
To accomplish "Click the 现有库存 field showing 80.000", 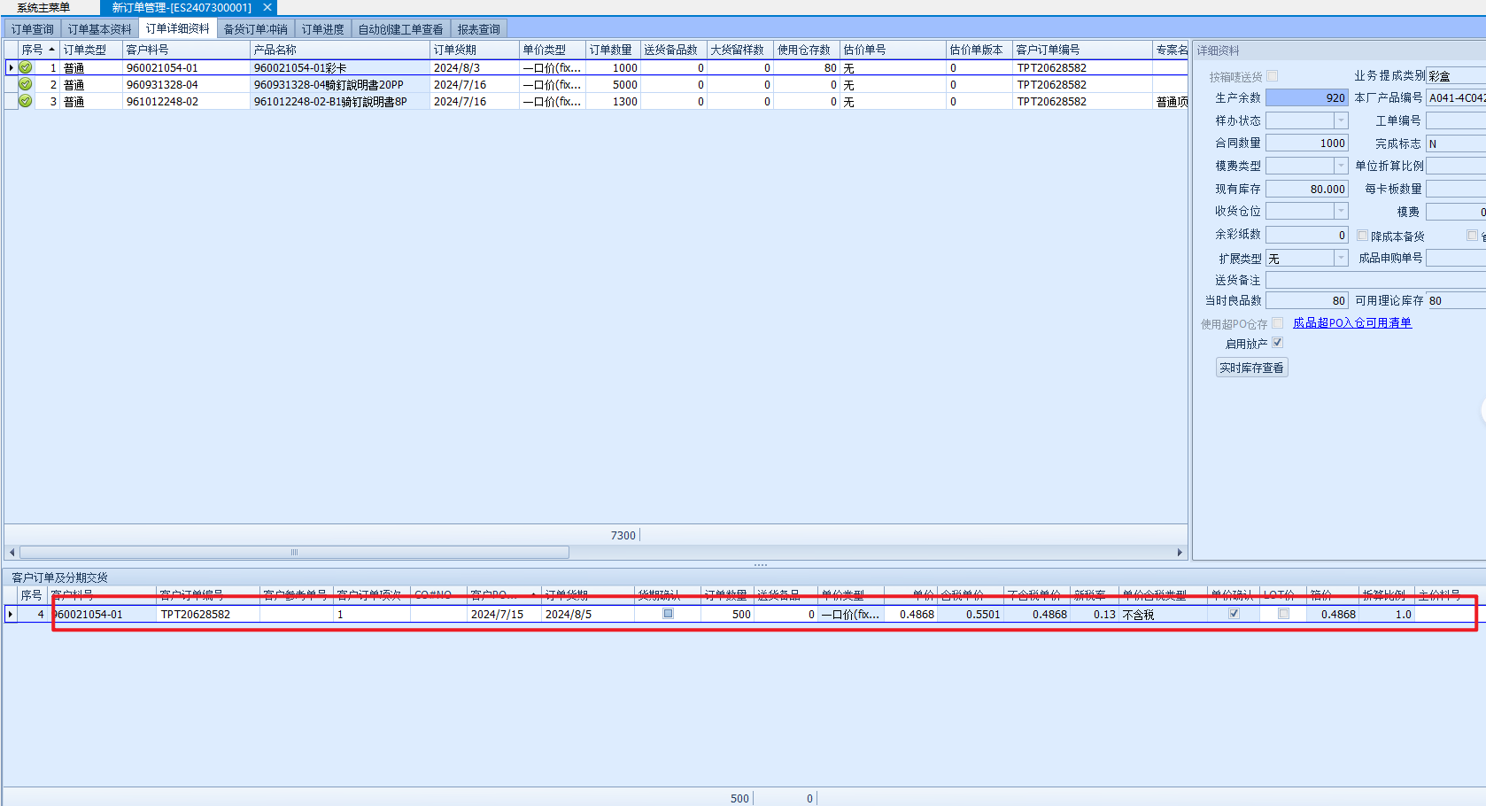I will click(x=1307, y=189).
